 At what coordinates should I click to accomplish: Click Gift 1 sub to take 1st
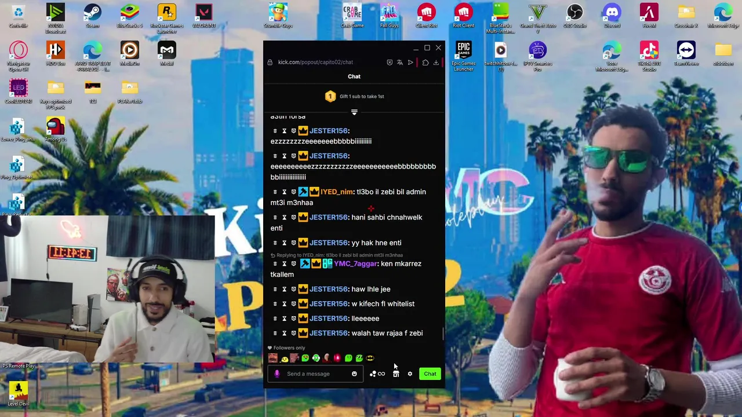click(362, 96)
